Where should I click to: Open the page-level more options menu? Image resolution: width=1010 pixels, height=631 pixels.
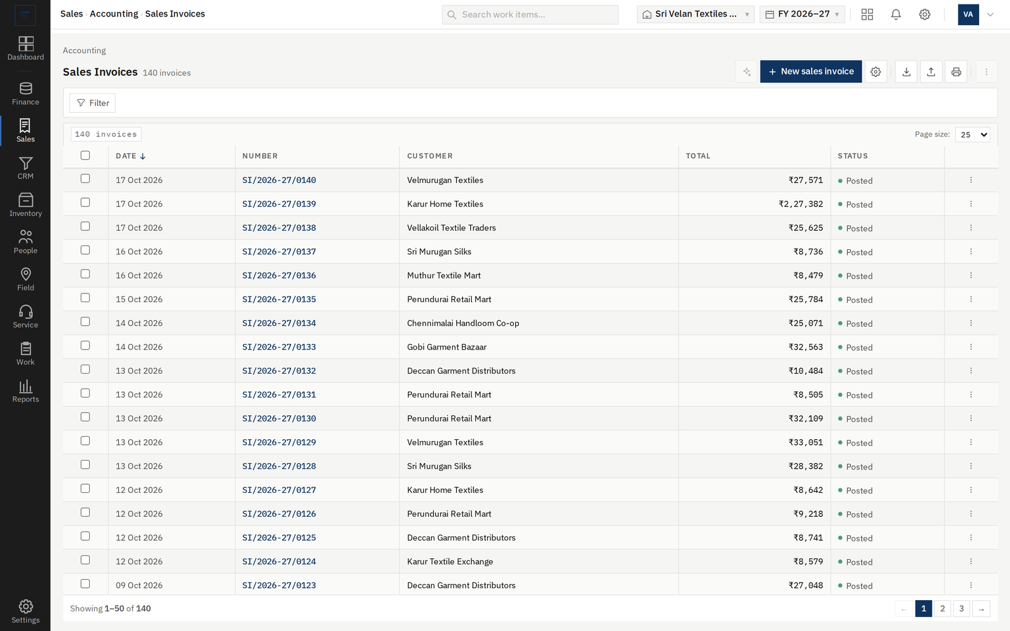point(987,72)
